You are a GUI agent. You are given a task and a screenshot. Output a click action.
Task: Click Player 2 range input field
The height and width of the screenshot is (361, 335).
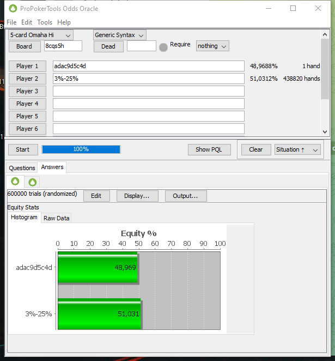coord(149,79)
